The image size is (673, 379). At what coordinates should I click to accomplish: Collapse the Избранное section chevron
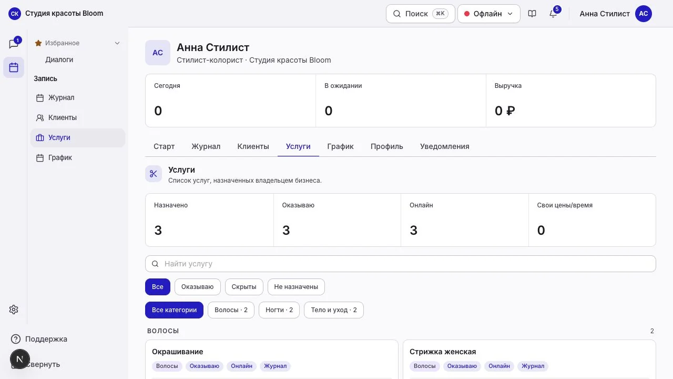click(117, 43)
